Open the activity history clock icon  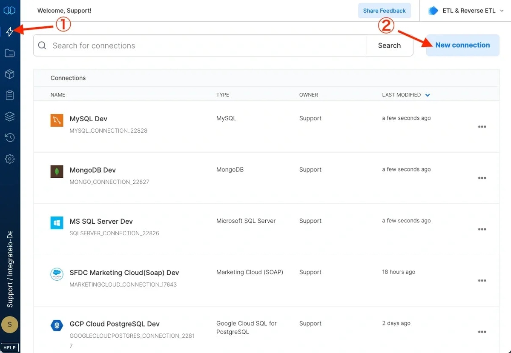coord(10,137)
